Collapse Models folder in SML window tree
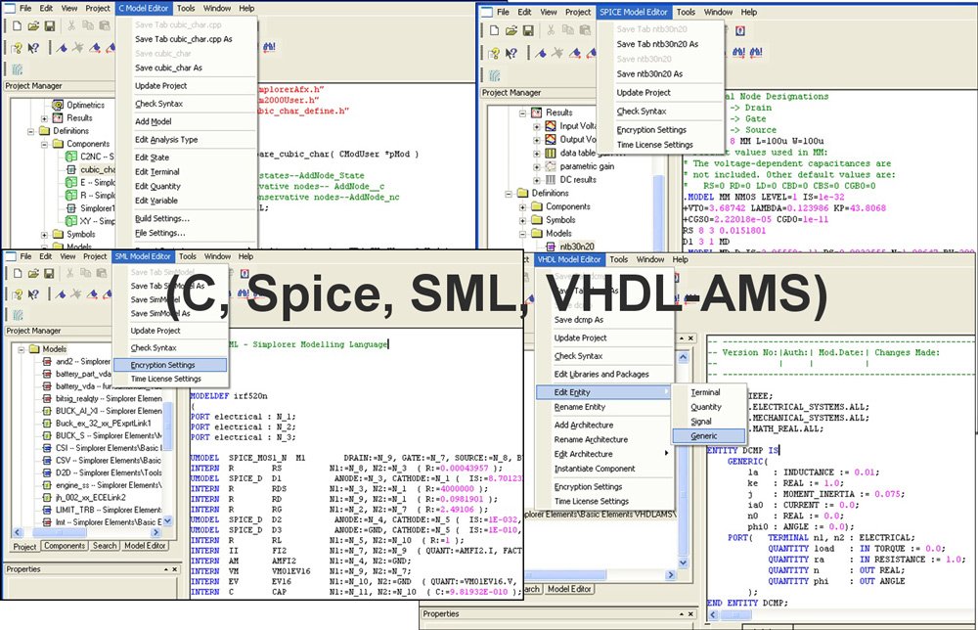Screen dimensions: 978x630 coord(21,350)
